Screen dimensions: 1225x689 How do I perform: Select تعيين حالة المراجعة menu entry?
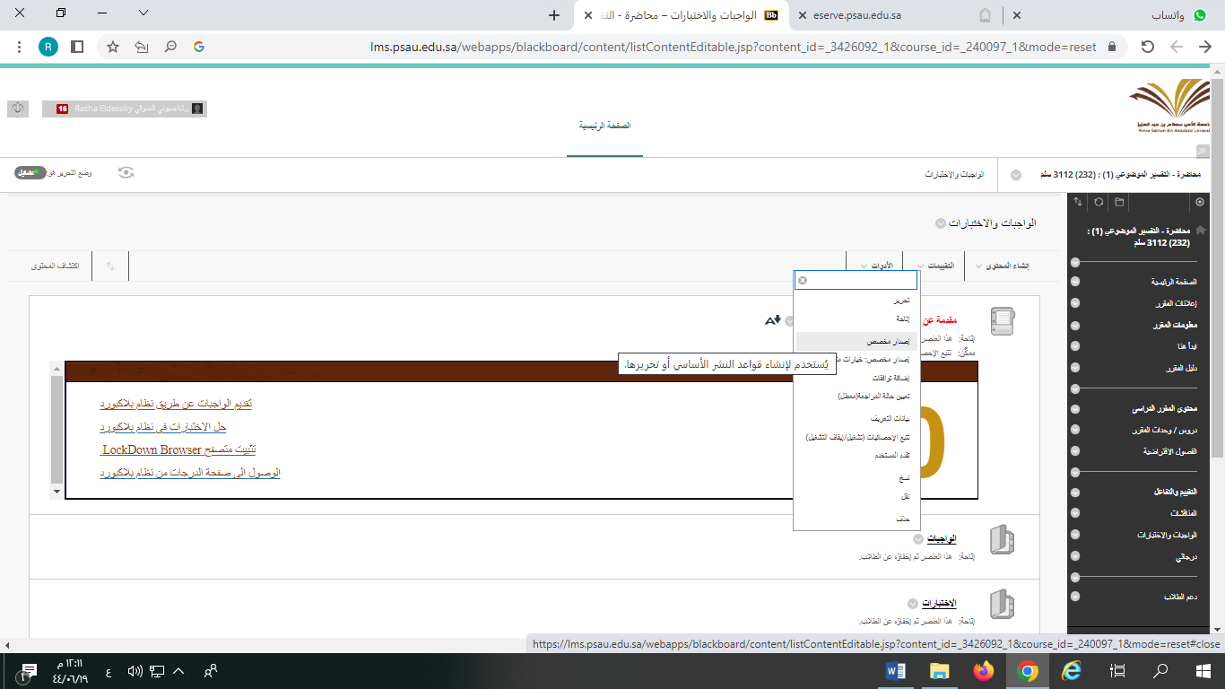(874, 396)
